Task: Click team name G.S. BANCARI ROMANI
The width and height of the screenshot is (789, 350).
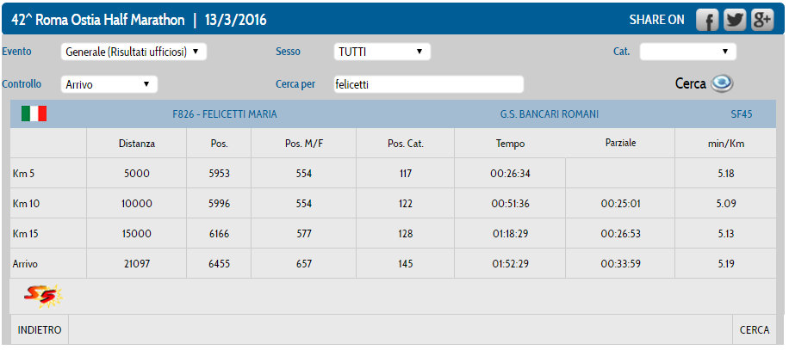Action: click(x=549, y=114)
